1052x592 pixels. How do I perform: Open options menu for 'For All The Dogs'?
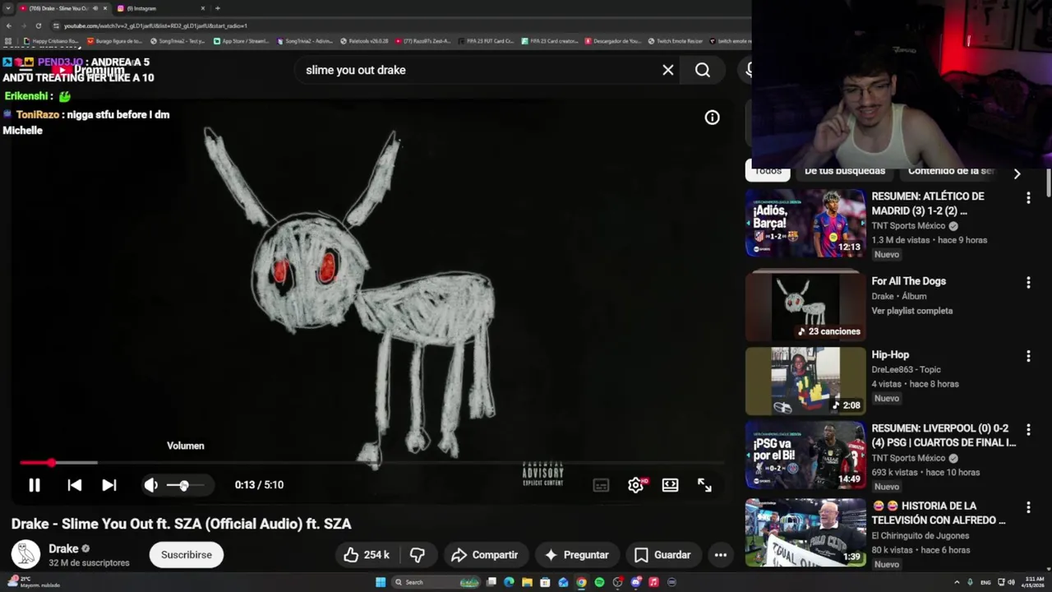[x=1027, y=283]
